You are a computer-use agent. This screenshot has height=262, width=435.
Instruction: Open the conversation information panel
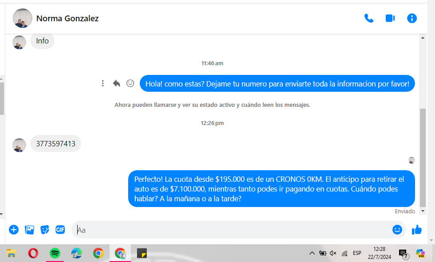[x=412, y=18]
